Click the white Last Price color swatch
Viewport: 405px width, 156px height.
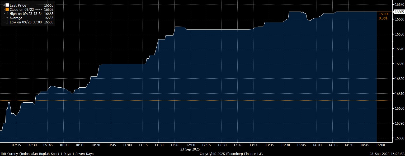7,5
